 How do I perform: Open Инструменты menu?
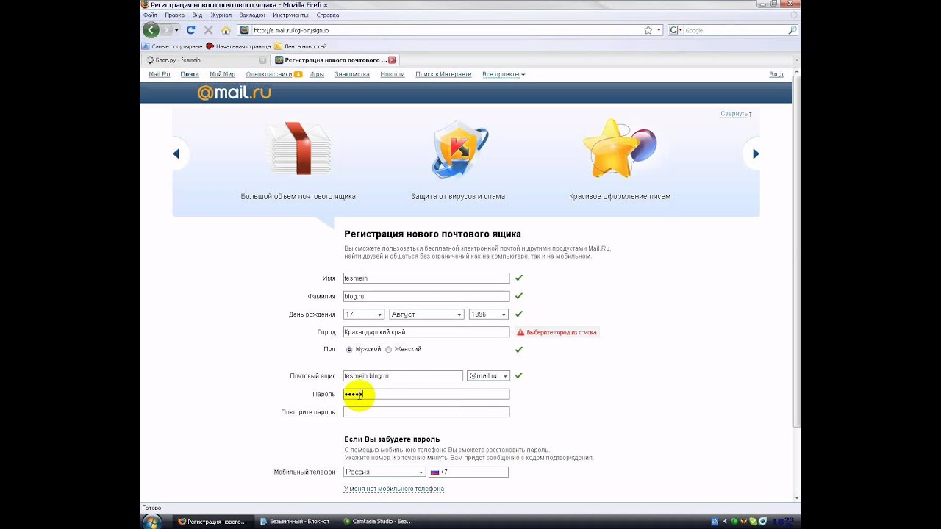click(290, 15)
